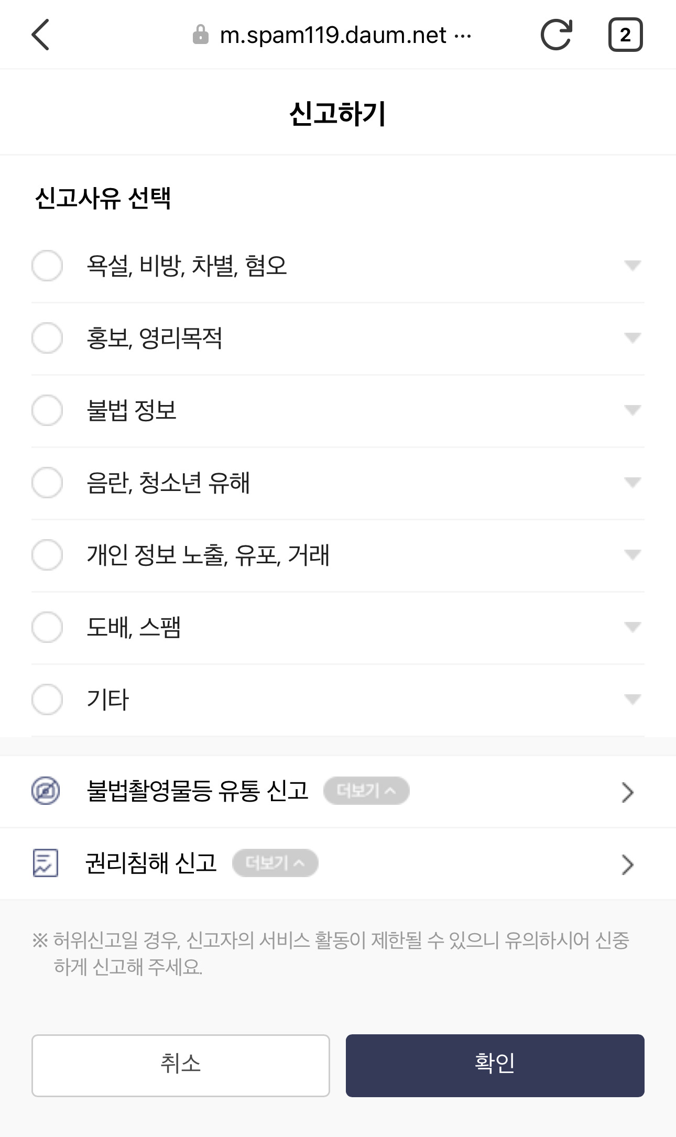Toggle 더보기 badge next to 불법촬영물등 유통 신고
Image resolution: width=676 pixels, height=1137 pixels.
tap(366, 791)
